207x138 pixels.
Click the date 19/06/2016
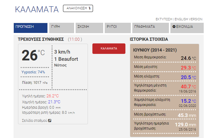coord(187,91)
